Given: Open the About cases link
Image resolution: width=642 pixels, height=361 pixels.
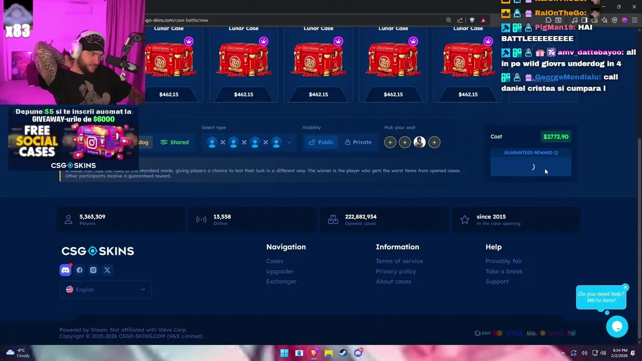Looking at the screenshot, I should [393, 281].
